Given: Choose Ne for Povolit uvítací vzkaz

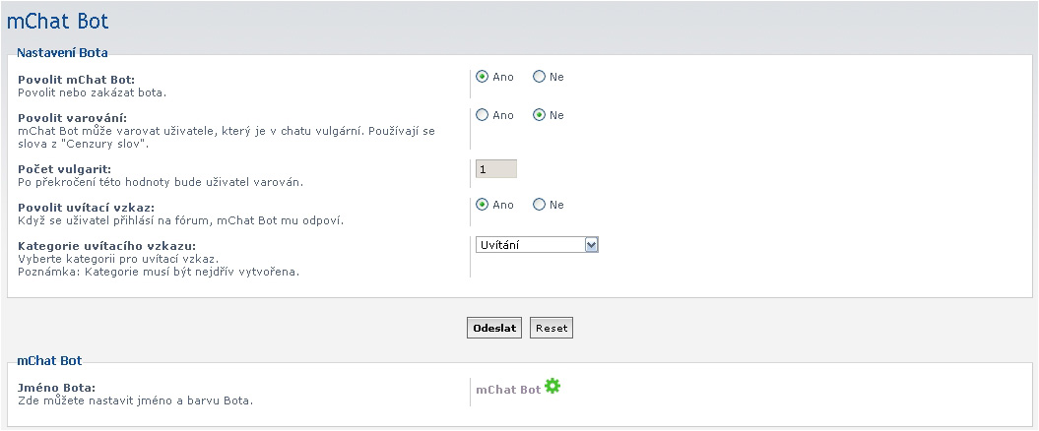Looking at the screenshot, I should point(540,205).
